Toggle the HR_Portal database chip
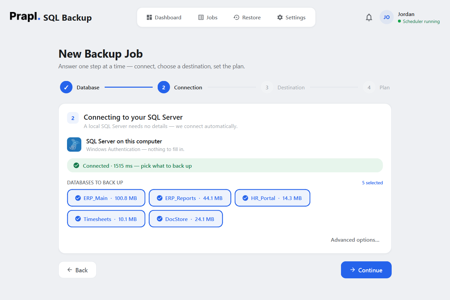Viewport: 450px width, 300px height. 272,198
